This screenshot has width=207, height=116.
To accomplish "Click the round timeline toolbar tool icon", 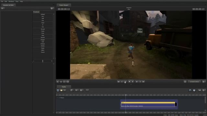I will 81,90.
